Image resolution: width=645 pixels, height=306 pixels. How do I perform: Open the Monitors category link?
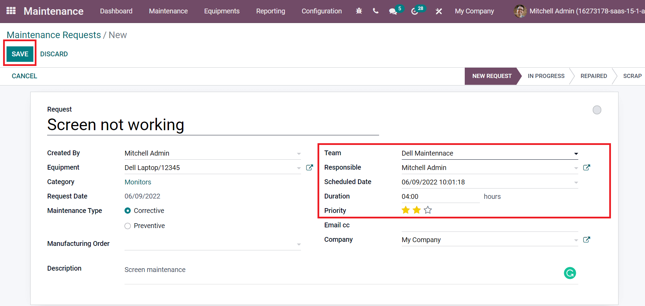pyautogui.click(x=138, y=182)
